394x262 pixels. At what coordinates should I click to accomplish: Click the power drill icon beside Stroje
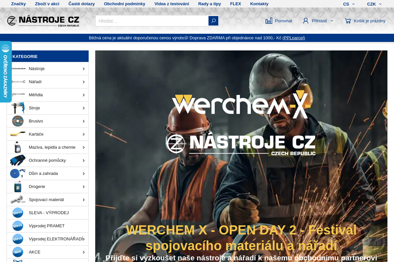click(x=18, y=108)
